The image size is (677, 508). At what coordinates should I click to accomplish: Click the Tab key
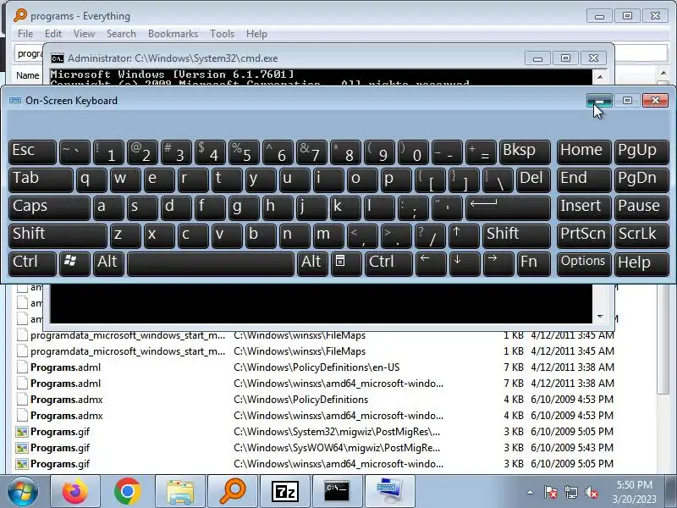[x=41, y=179]
